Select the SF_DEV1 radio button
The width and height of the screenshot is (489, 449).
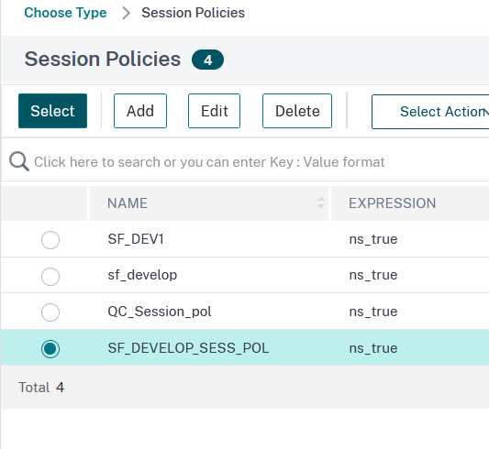[x=50, y=240]
